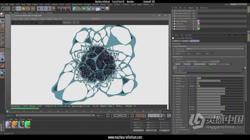Select MENGER KOCH object in tree

coord(181,29)
